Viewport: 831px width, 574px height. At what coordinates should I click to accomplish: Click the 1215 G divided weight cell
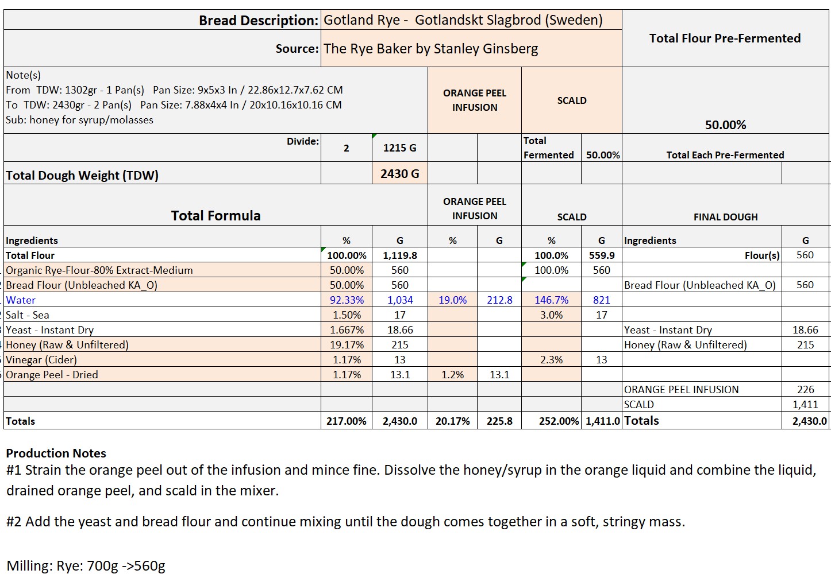point(399,148)
